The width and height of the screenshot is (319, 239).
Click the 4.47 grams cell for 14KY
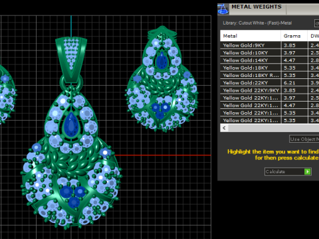[x=294, y=60]
